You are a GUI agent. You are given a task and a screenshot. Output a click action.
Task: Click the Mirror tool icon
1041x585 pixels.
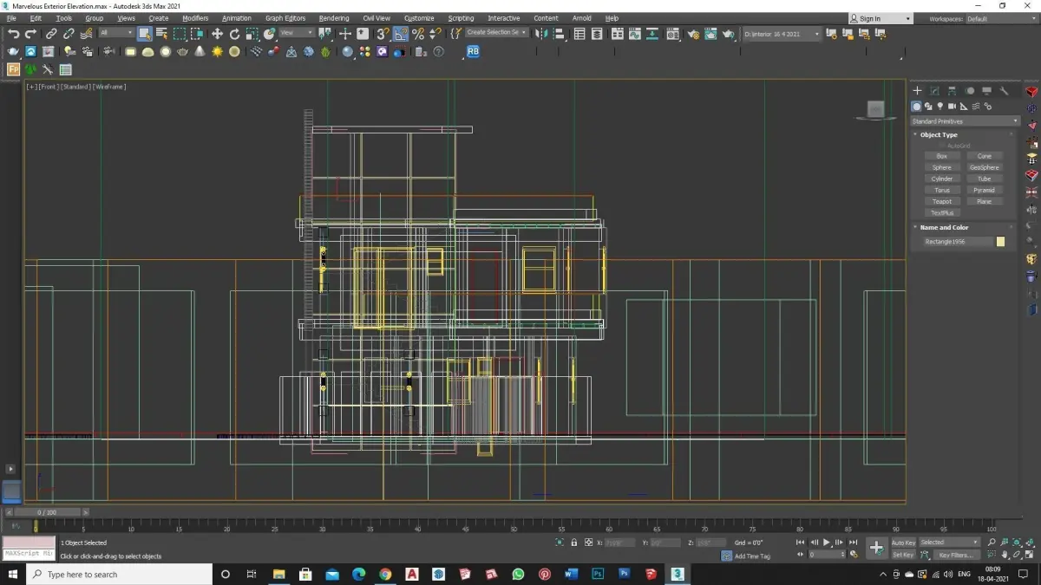540,34
